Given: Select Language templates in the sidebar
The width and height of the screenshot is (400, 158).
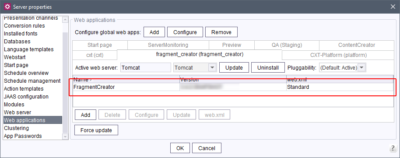Looking at the screenshot, I should click(x=33, y=49).
